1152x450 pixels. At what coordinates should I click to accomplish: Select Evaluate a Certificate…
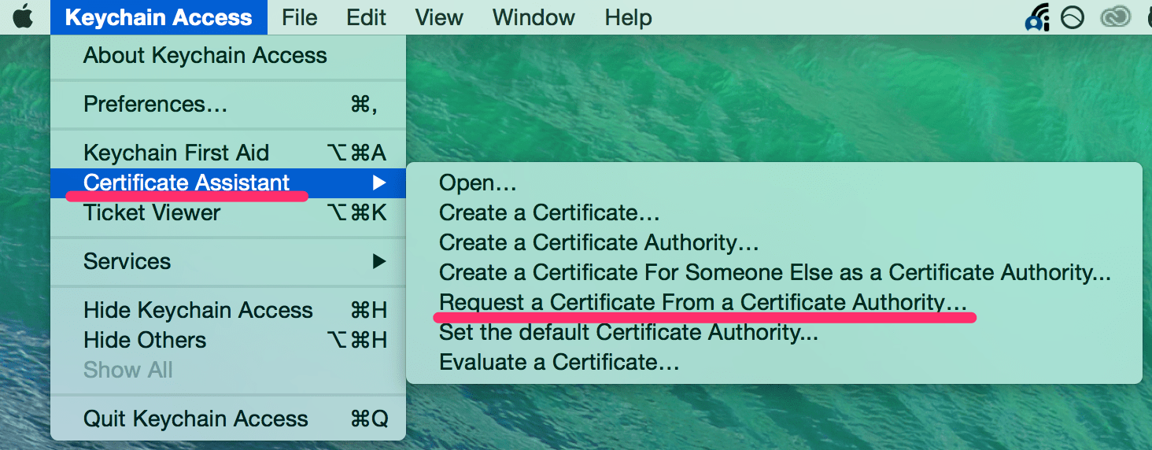(x=774, y=362)
